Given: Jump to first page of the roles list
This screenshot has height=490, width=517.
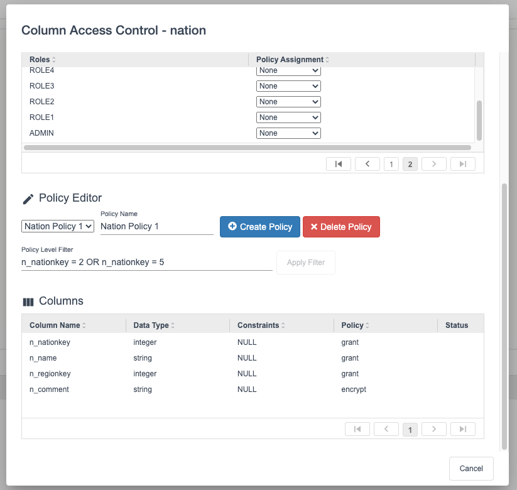Looking at the screenshot, I should (338, 163).
